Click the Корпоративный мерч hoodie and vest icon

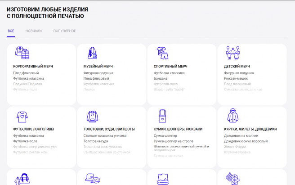pos(22,53)
